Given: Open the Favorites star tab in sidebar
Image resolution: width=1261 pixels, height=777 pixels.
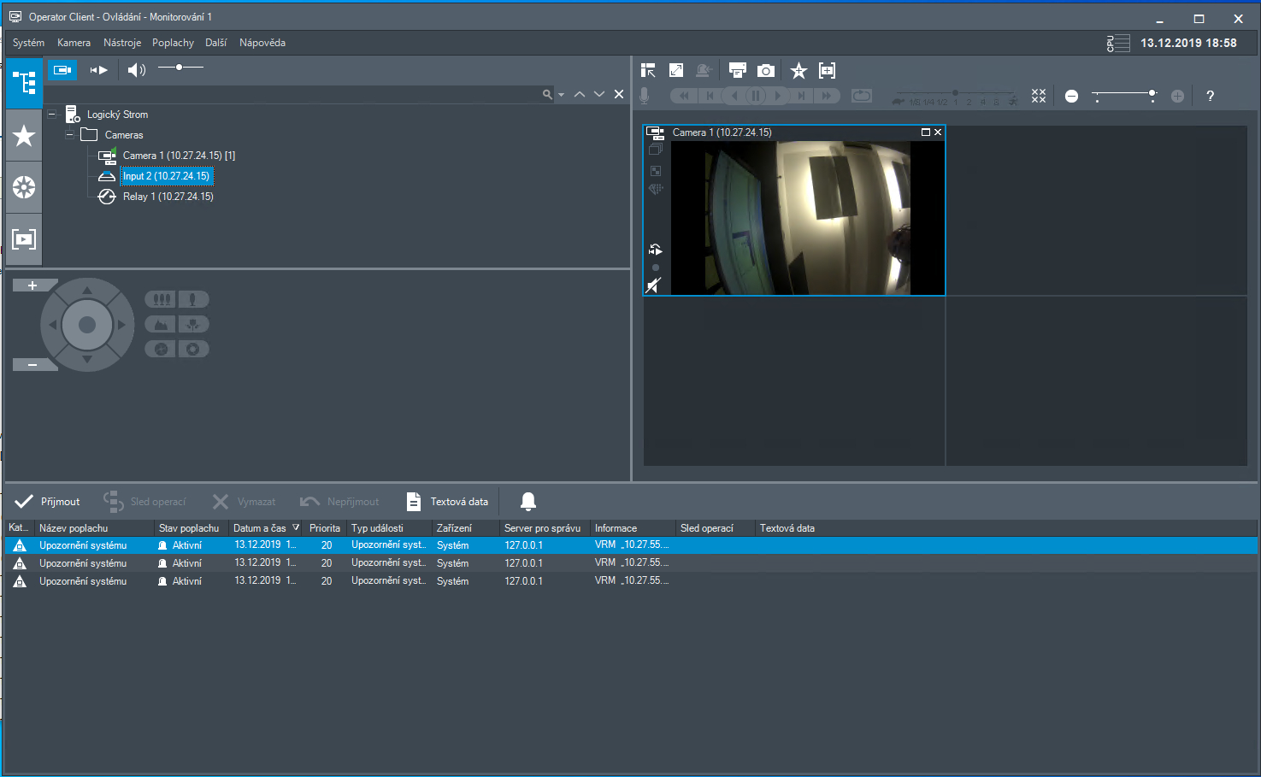Looking at the screenshot, I should 24,135.
